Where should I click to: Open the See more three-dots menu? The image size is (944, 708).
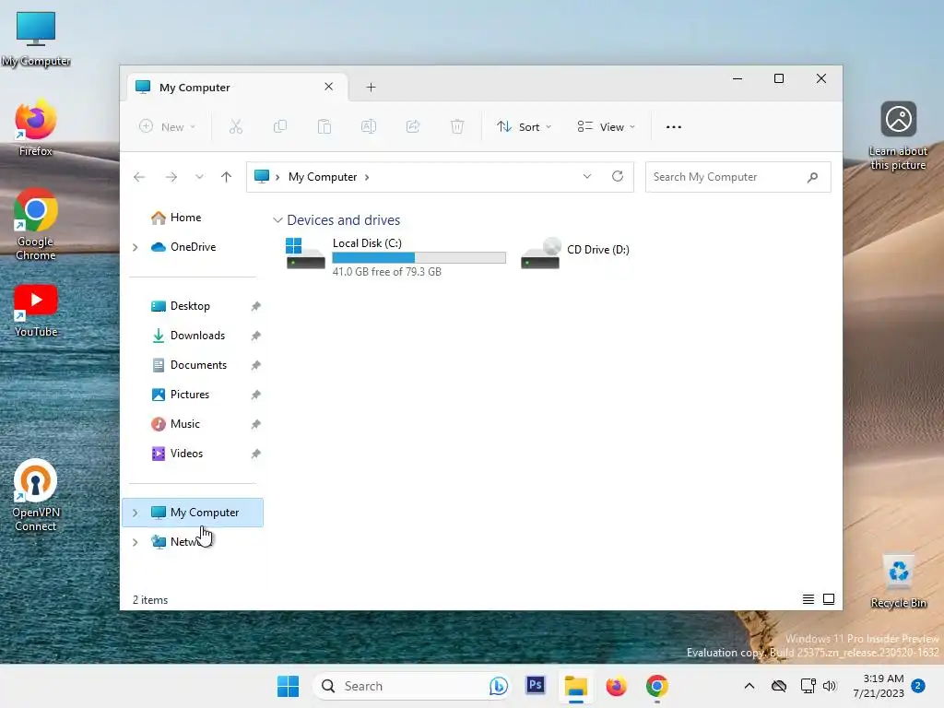(674, 127)
